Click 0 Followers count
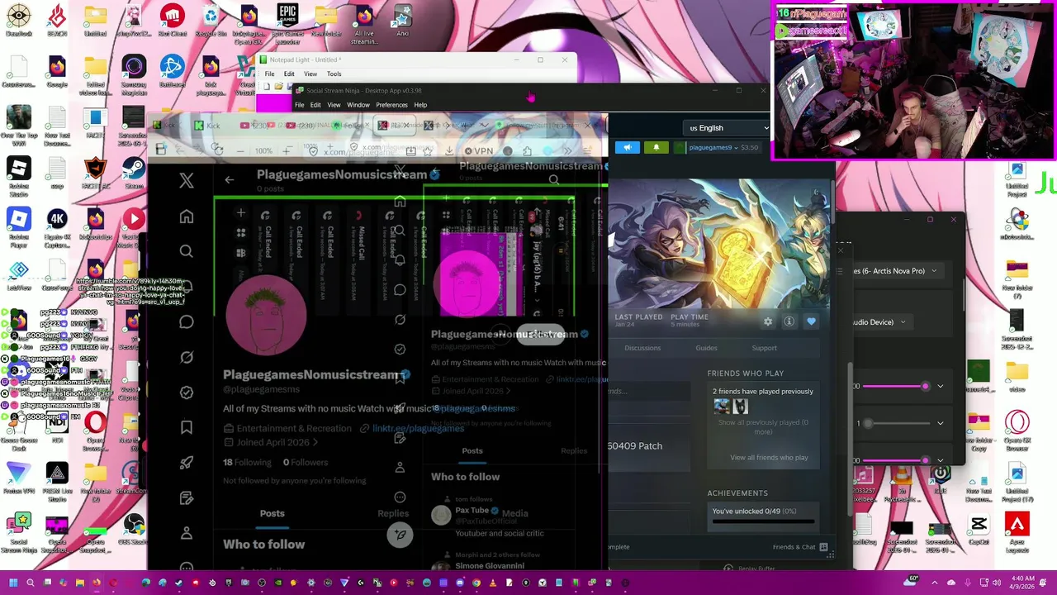Screen dimensions: 1057x595 304,463
